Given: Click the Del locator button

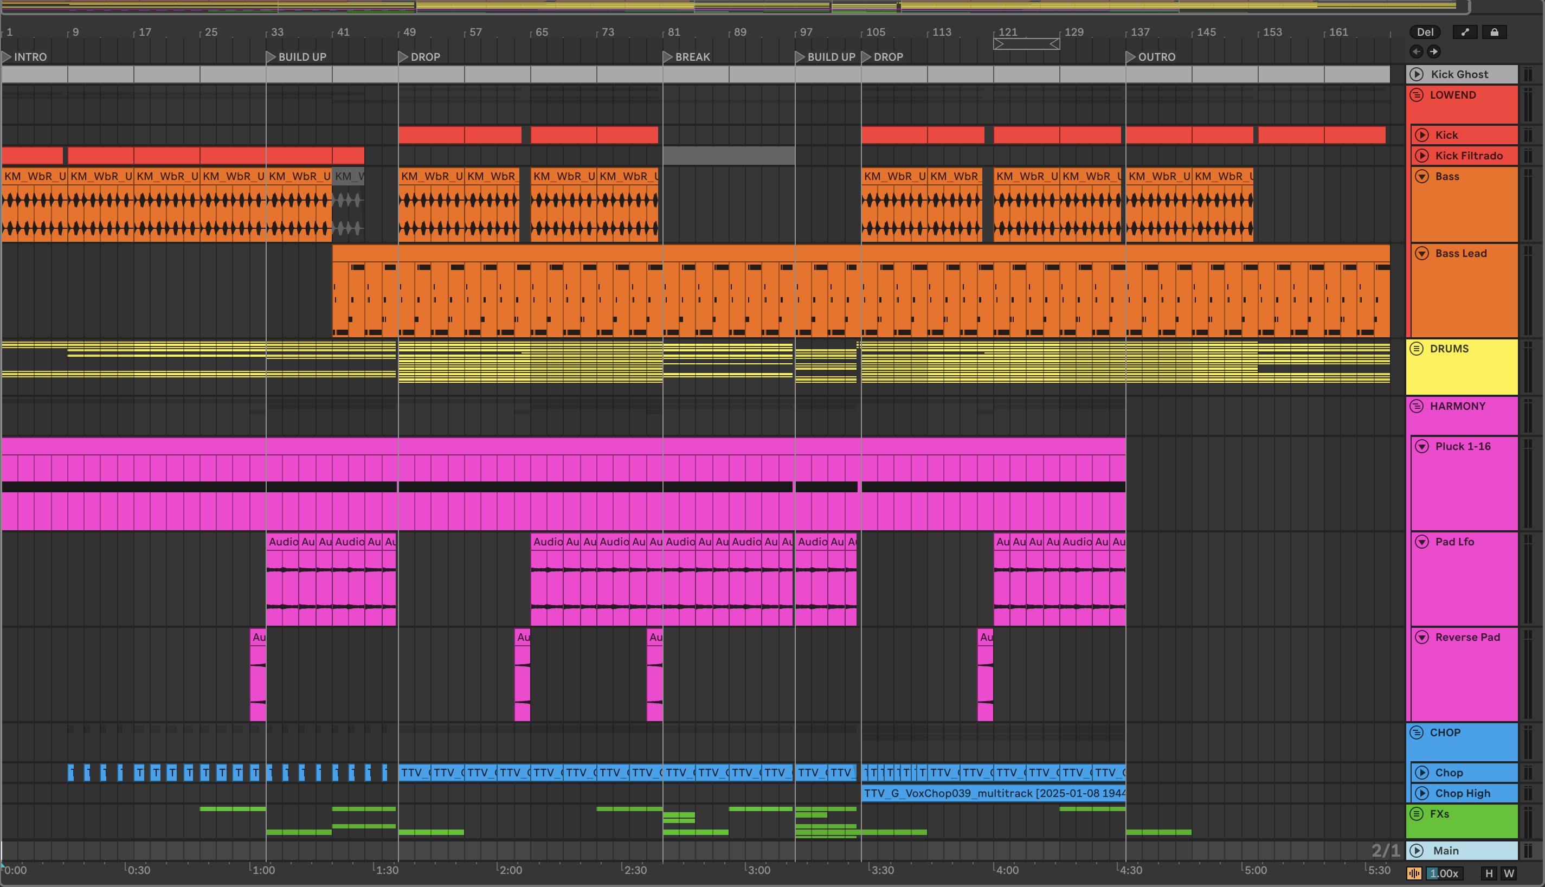Looking at the screenshot, I should (x=1426, y=33).
